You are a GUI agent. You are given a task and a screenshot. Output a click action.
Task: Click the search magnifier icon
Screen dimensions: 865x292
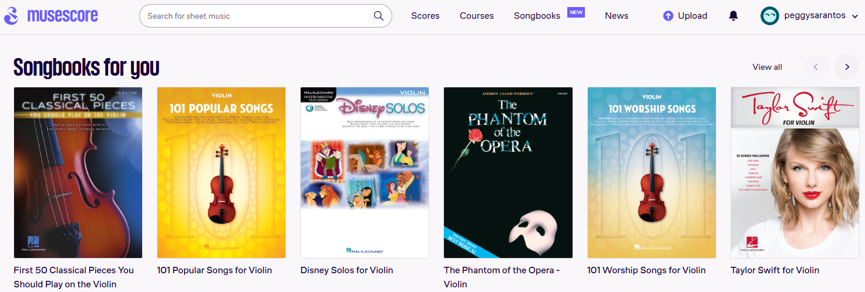point(379,16)
